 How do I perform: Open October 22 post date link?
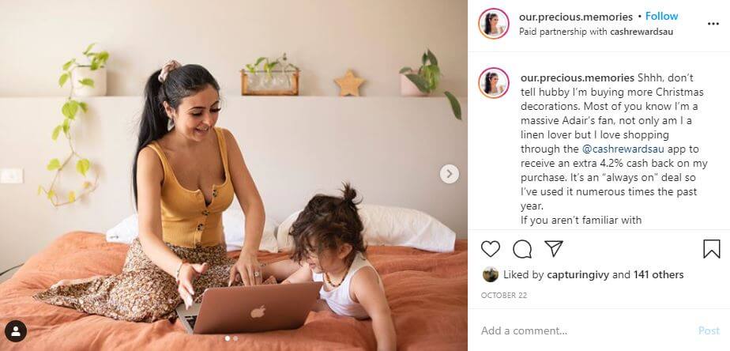504,296
